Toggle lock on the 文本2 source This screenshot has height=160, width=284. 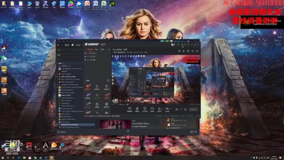point(88,53)
